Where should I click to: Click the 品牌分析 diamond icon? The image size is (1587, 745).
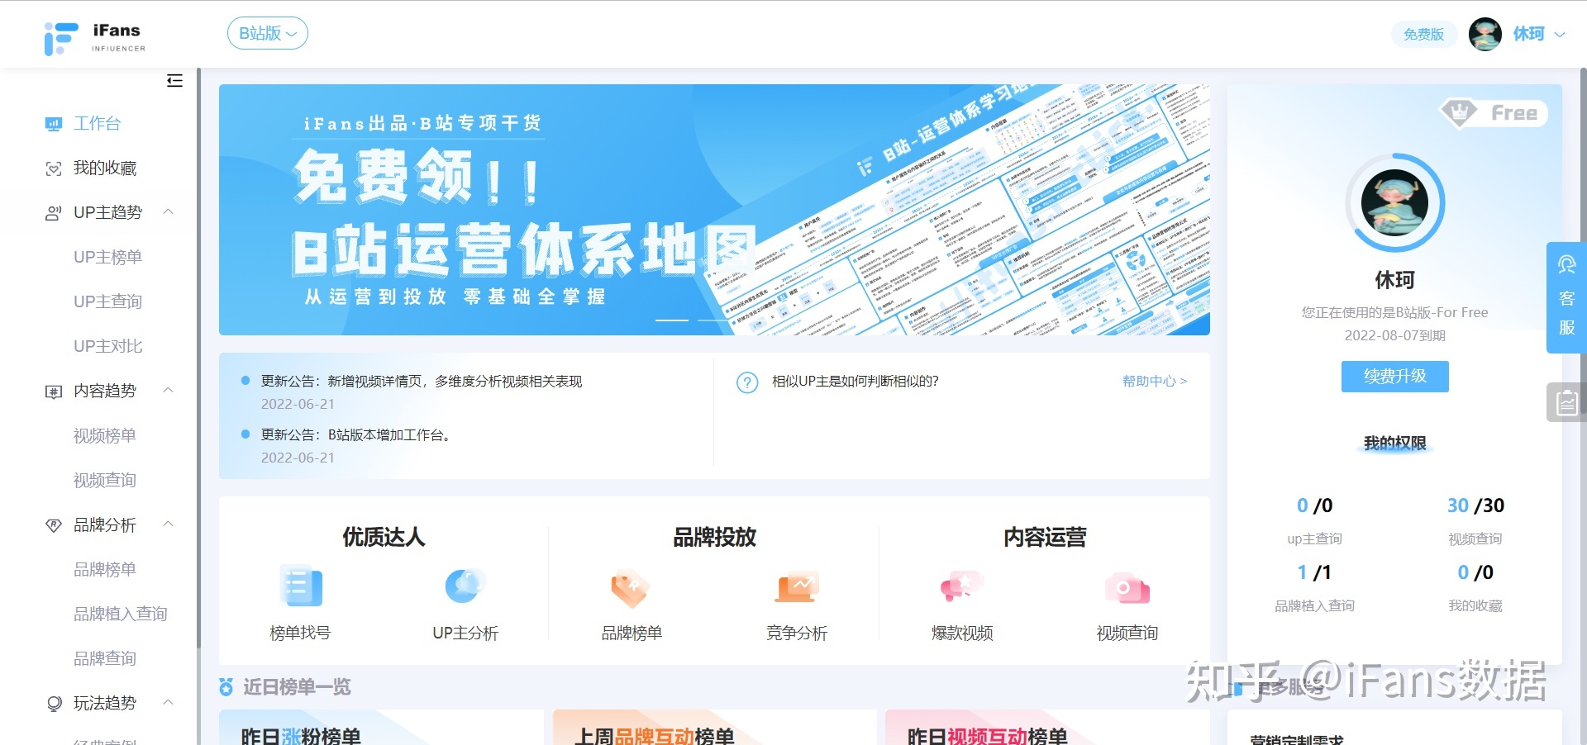[54, 525]
